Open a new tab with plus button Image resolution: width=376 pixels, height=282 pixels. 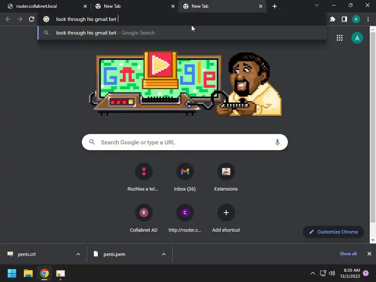click(x=275, y=6)
